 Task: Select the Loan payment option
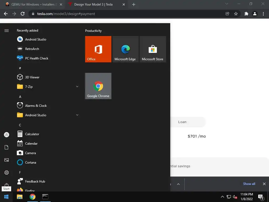(182, 122)
